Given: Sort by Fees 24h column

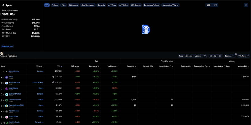Looking at the screenshot, I should [x=132, y=66].
